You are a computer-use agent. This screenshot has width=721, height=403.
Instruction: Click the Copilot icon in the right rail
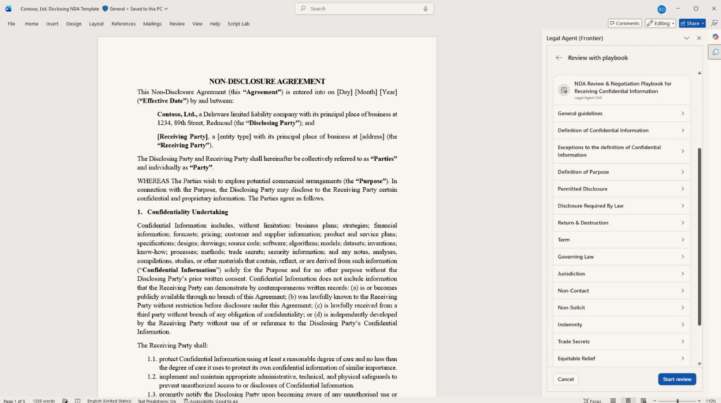[x=715, y=37]
